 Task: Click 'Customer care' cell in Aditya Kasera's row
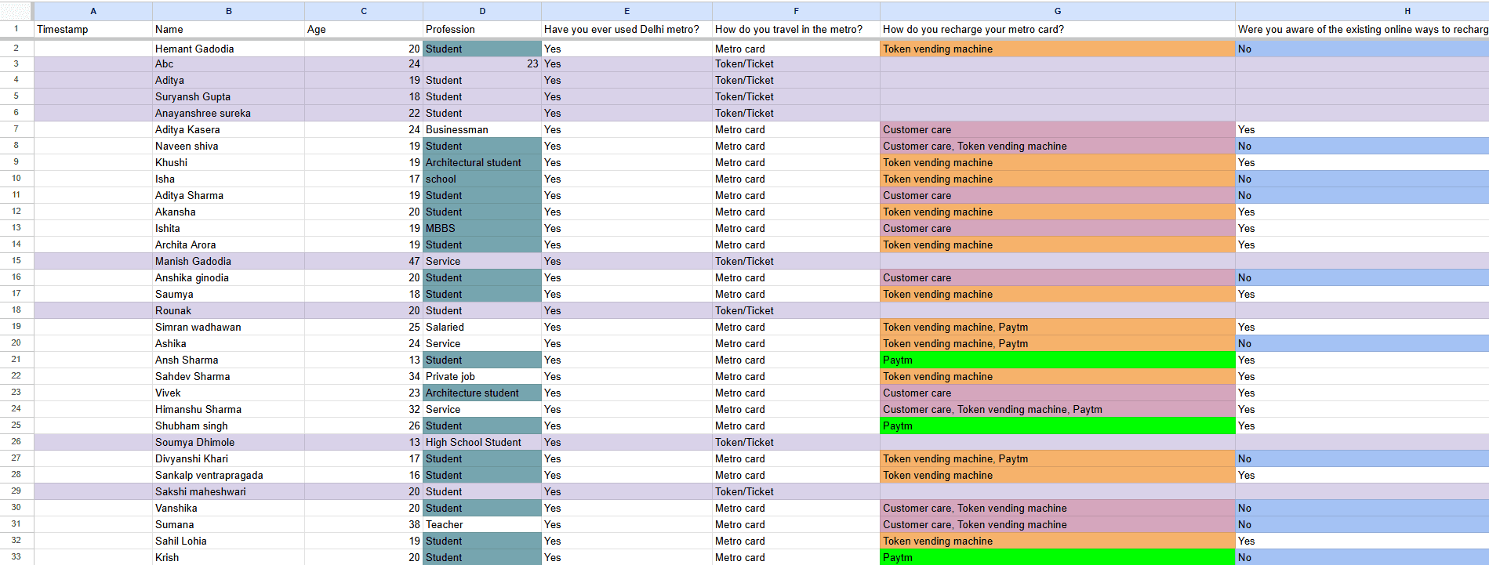[x=1058, y=129]
